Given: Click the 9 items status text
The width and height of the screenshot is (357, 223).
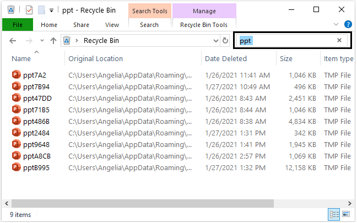Looking at the screenshot, I should pyautogui.click(x=20, y=215).
